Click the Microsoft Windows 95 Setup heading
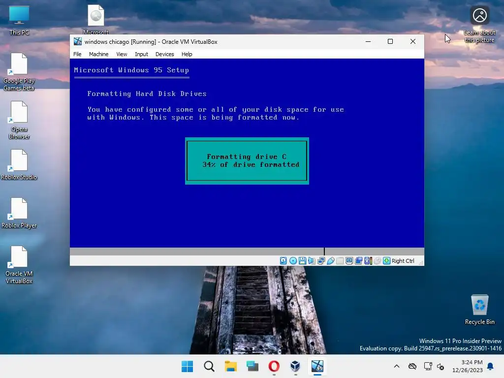This screenshot has width=504, height=378. tap(131, 70)
